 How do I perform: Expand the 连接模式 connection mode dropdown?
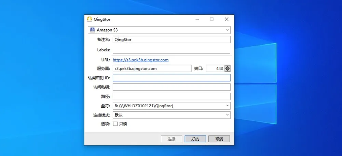[x=228, y=115]
